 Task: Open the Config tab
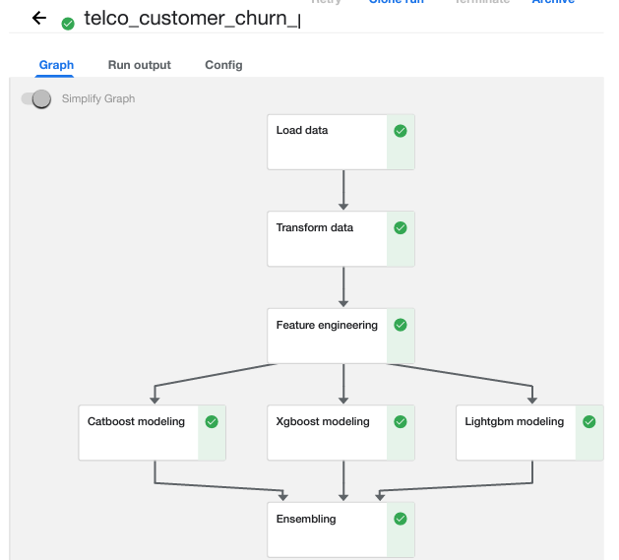[x=223, y=65]
